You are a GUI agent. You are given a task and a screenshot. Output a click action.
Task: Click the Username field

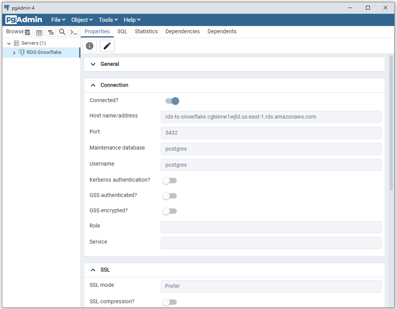point(271,165)
